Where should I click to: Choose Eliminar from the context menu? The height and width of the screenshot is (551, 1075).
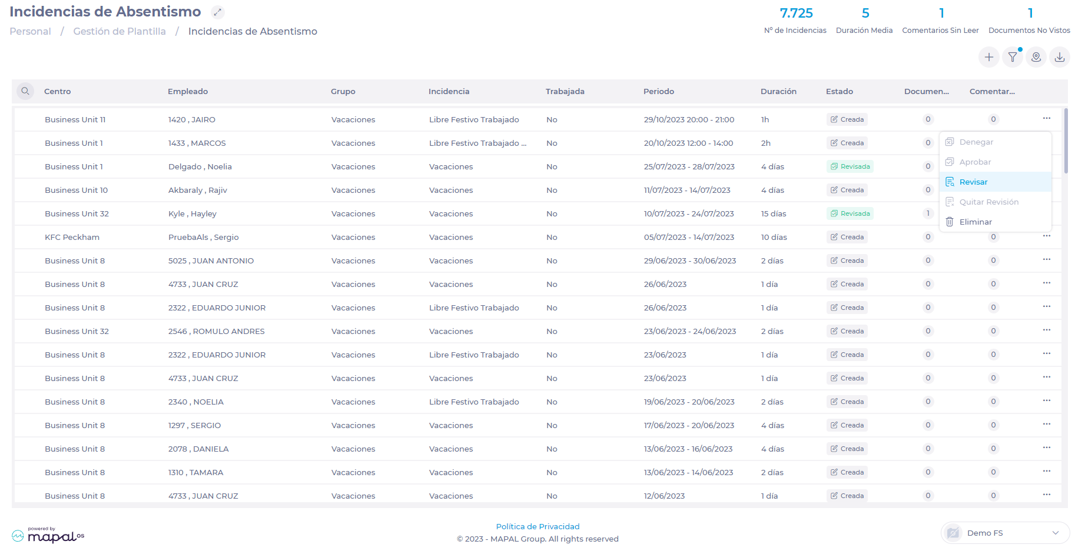click(x=996, y=222)
